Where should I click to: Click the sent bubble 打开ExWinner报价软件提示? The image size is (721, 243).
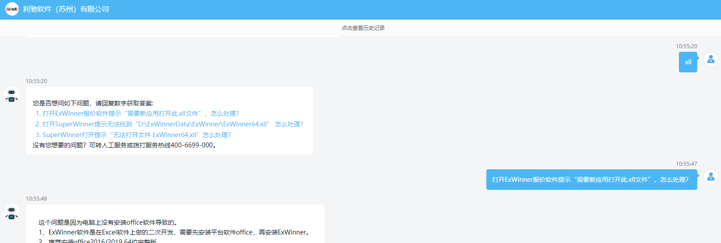pyautogui.click(x=592, y=180)
